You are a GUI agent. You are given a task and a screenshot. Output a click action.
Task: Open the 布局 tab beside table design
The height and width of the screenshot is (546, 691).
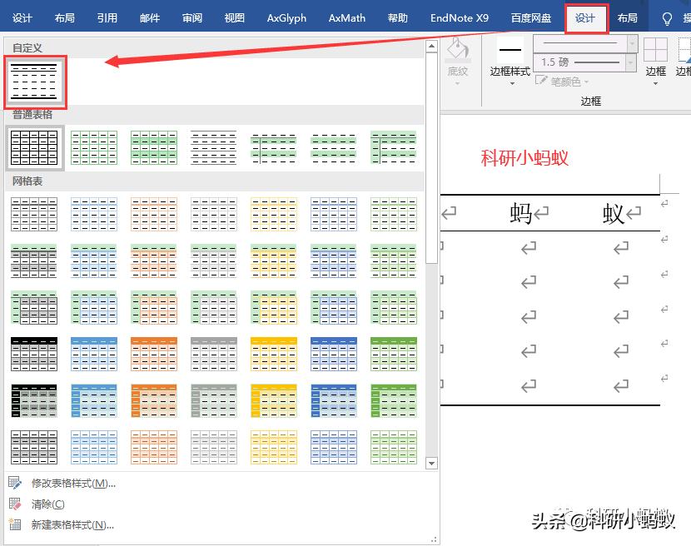click(627, 18)
